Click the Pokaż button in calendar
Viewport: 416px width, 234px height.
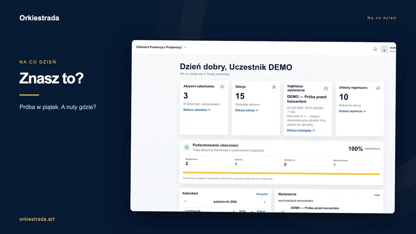pyautogui.click(x=261, y=211)
